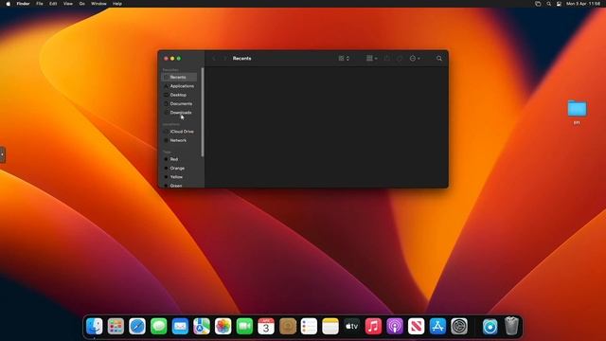Screen dimensions: 606x341
Task: Launch Podcasts from the Dock
Action: 395,326
